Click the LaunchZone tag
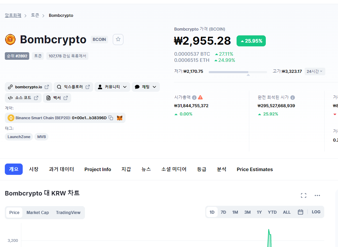 (x=19, y=137)
